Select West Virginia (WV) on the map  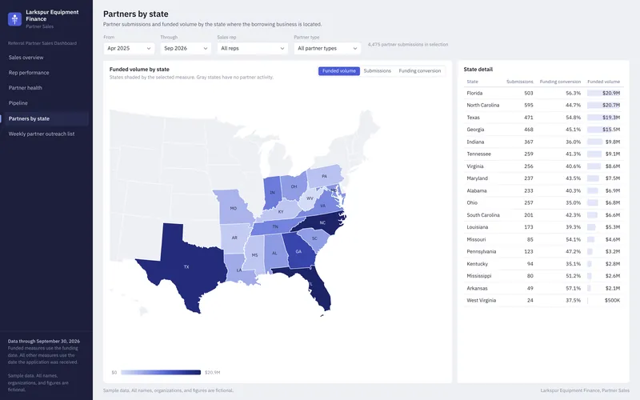point(309,198)
